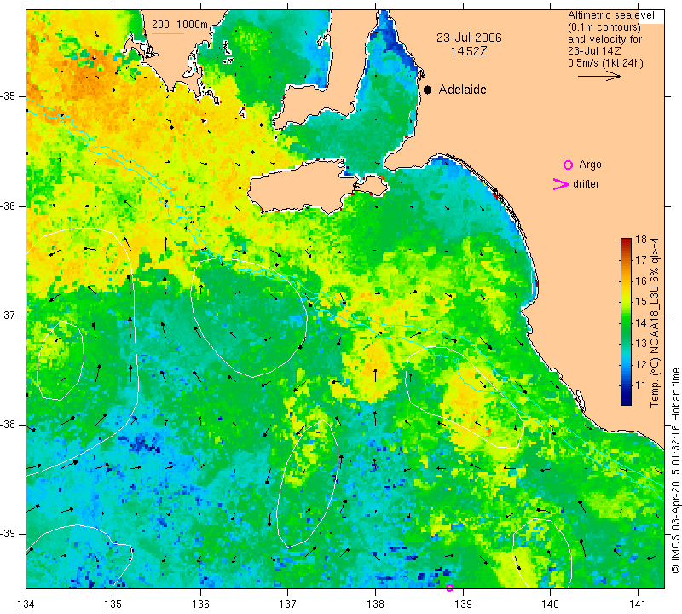Click the '200 1000m' bathymetry legend text
The height and width of the screenshot is (614, 682).
[180, 25]
